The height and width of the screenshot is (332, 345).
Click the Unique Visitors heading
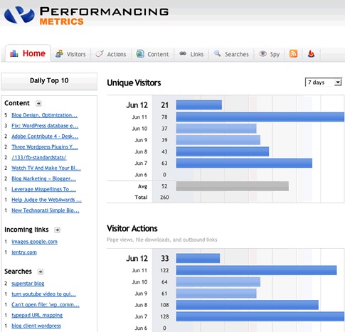pyautogui.click(x=134, y=83)
